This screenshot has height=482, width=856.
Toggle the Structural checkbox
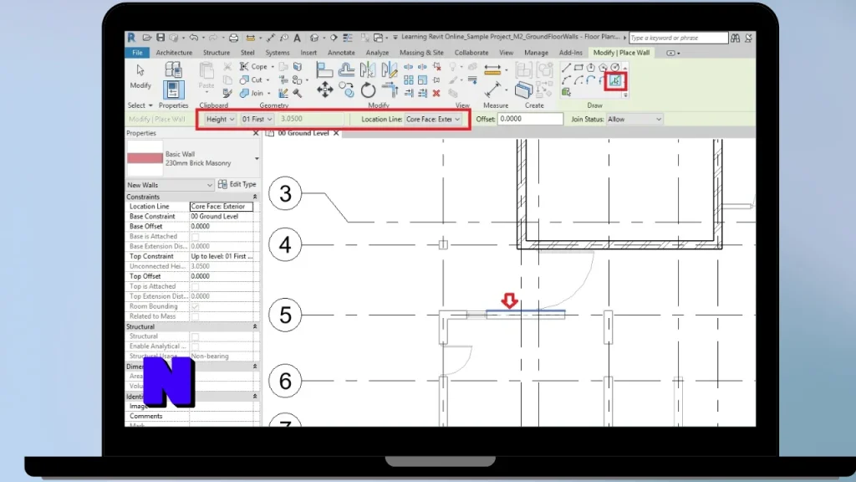click(195, 336)
